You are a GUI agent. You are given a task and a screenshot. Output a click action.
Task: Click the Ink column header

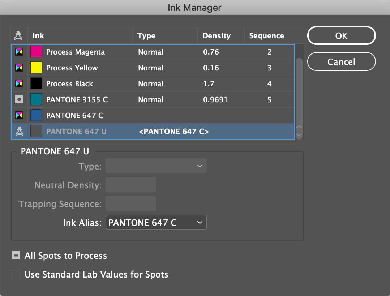click(x=80, y=35)
